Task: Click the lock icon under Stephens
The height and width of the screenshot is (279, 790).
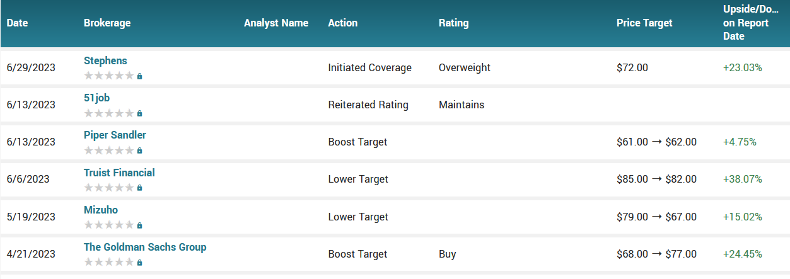Action: (x=140, y=76)
